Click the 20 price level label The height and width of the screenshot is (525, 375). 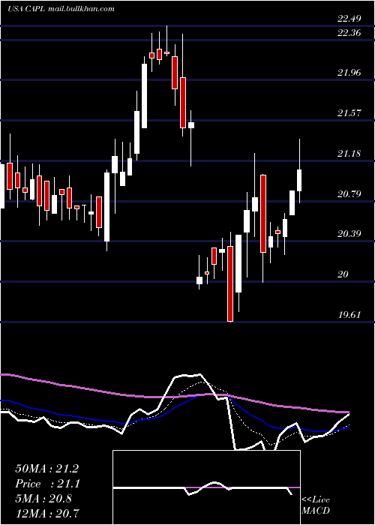pyautogui.click(x=343, y=274)
